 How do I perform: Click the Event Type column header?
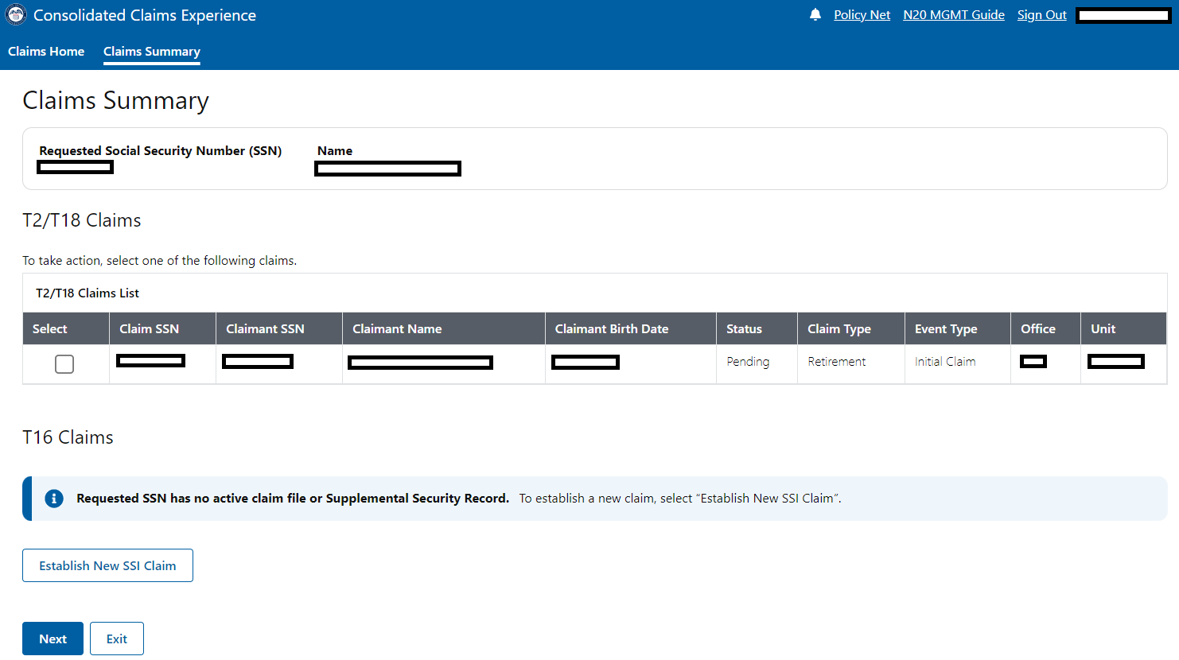(946, 329)
